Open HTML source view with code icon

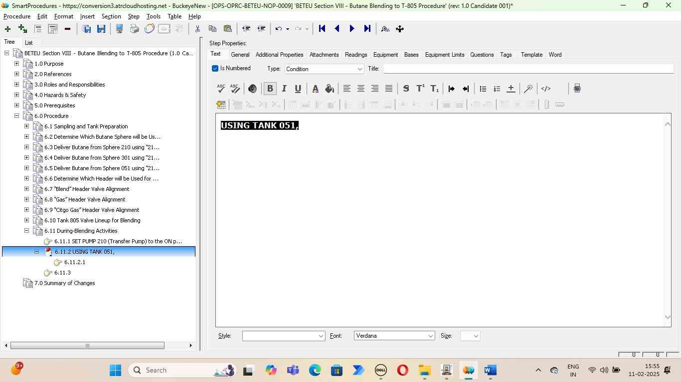click(x=546, y=89)
